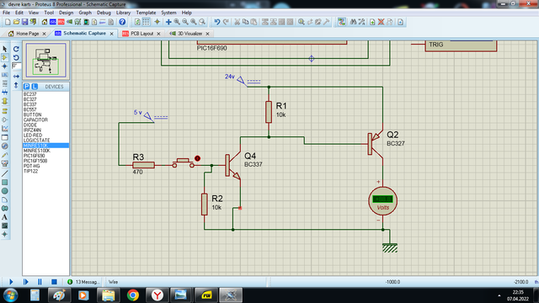This screenshot has width=539, height=303.
Task: Toggle the Wire Autorouter icon
Action: (x=341, y=22)
